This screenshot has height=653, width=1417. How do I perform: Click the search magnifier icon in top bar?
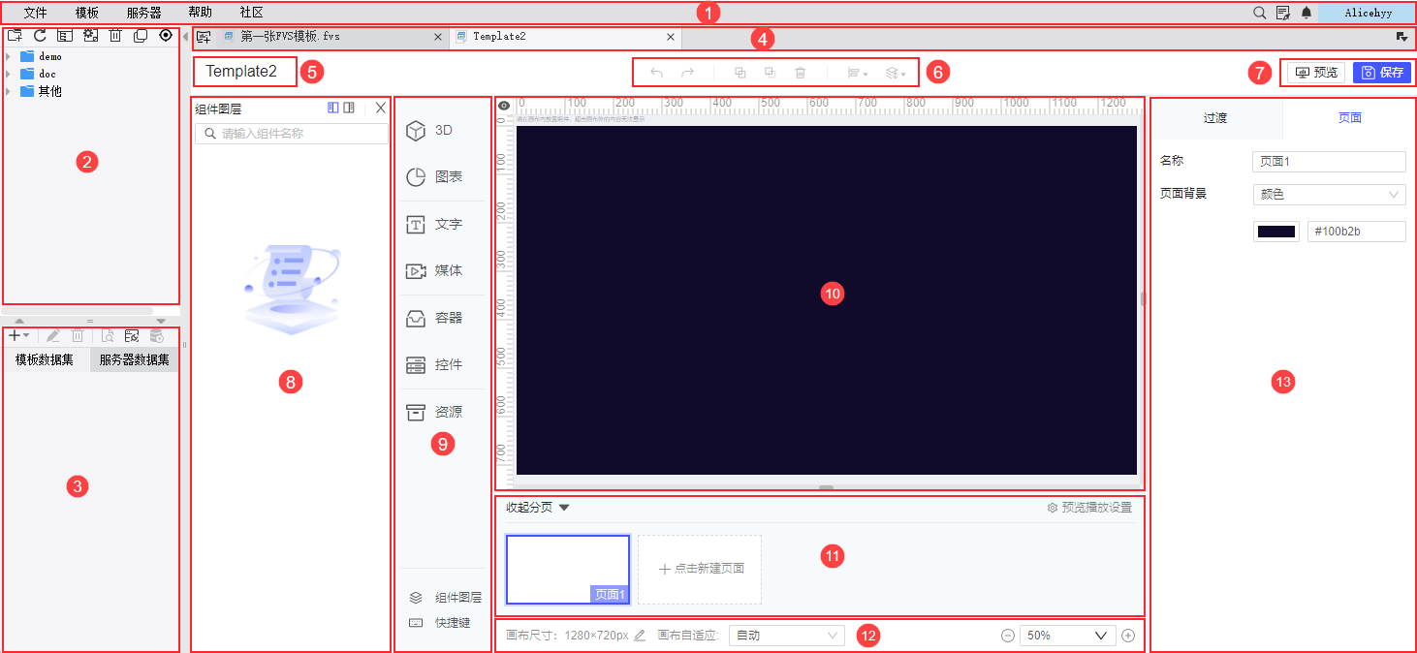pos(1259,13)
